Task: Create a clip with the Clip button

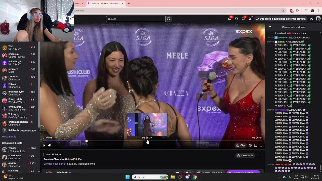Action: click(241, 145)
